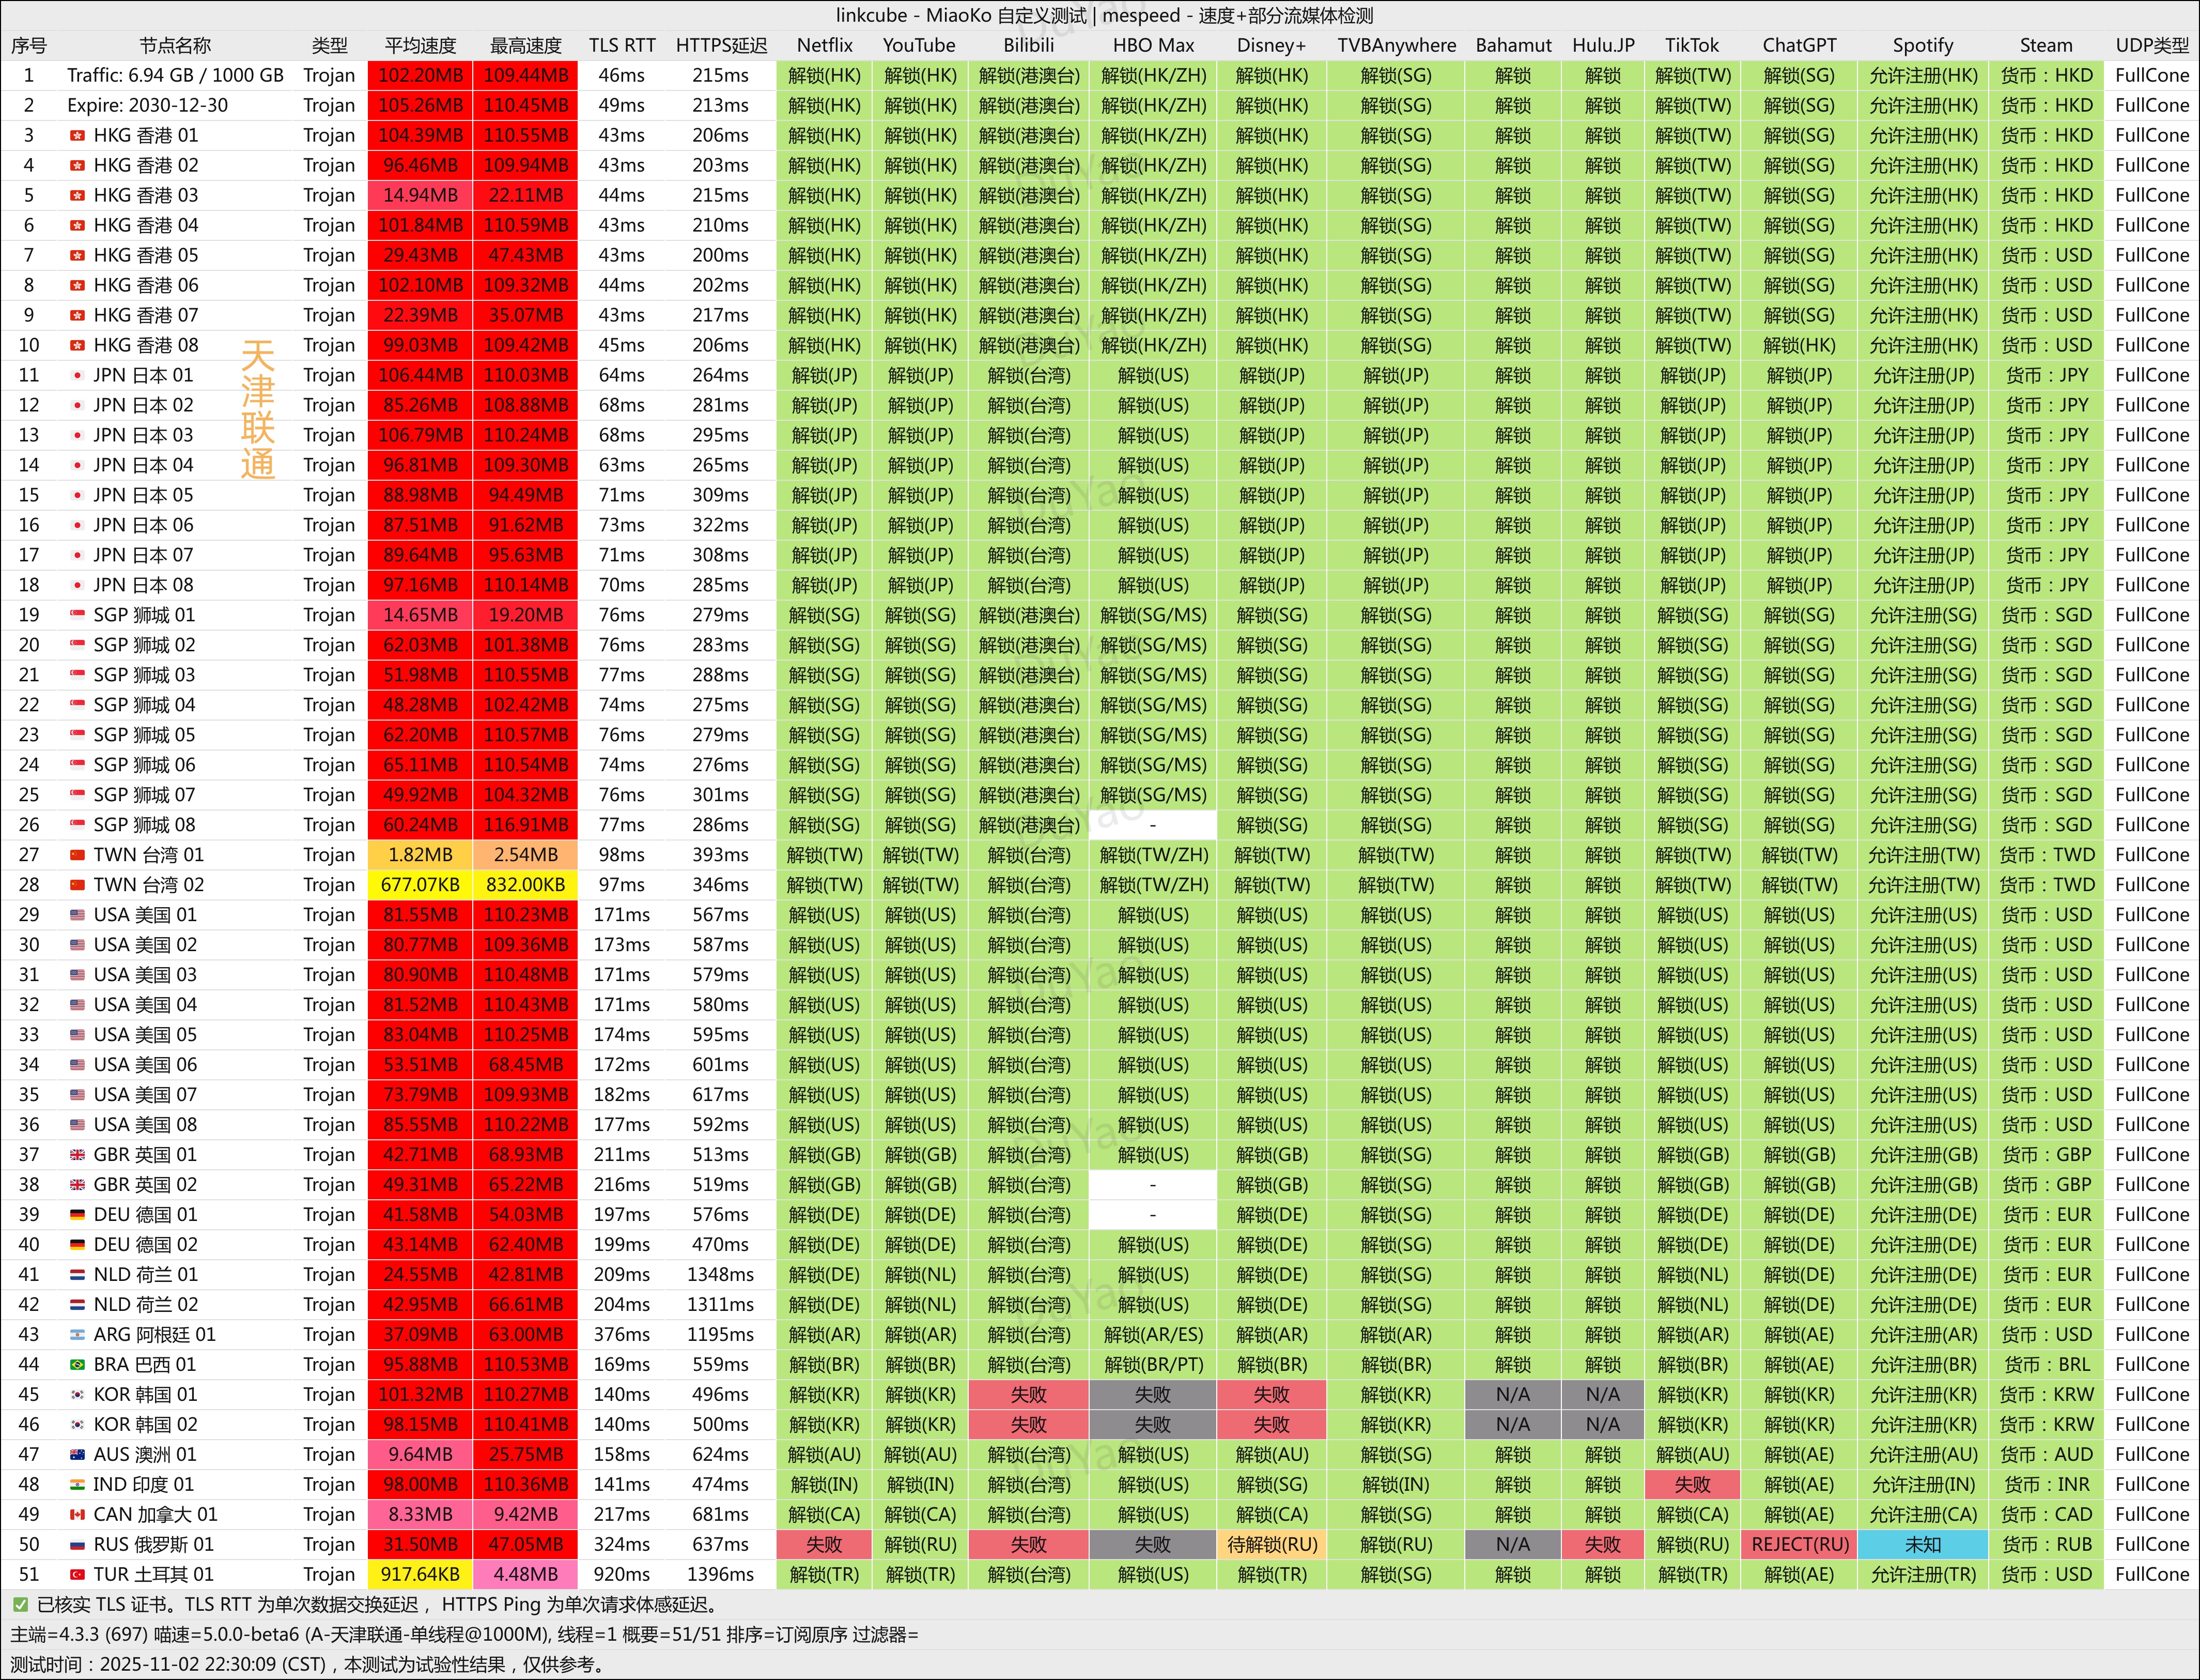The width and height of the screenshot is (2200, 1680).
Task: Click the Expire: 2030-12-30 node name
Action: [x=147, y=105]
